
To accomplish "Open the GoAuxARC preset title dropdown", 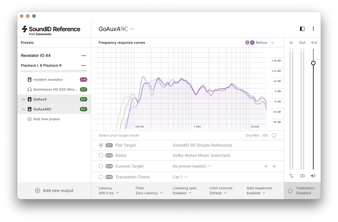I will tap(116, 29).
